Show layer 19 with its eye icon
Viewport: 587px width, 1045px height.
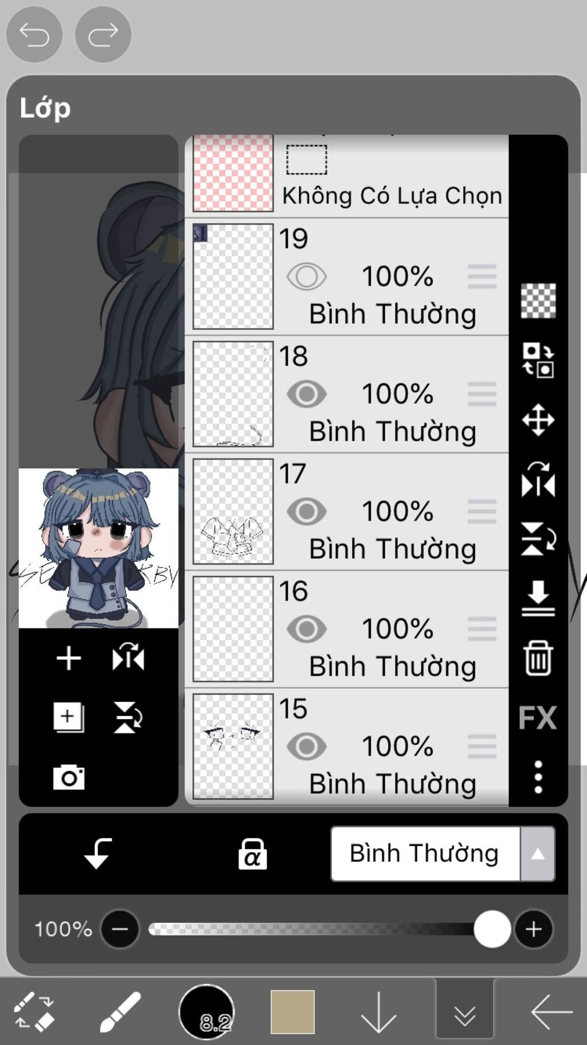(x=307, y=277)
